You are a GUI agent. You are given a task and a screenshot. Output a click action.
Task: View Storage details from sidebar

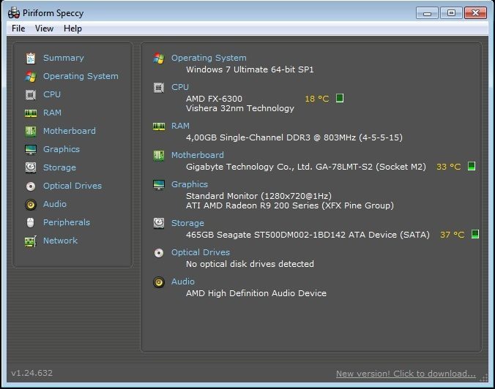[59, 167]
